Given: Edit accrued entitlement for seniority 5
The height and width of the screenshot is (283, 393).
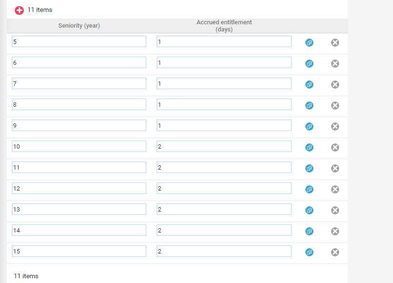Looking at the screenshot, I should 224,41.
